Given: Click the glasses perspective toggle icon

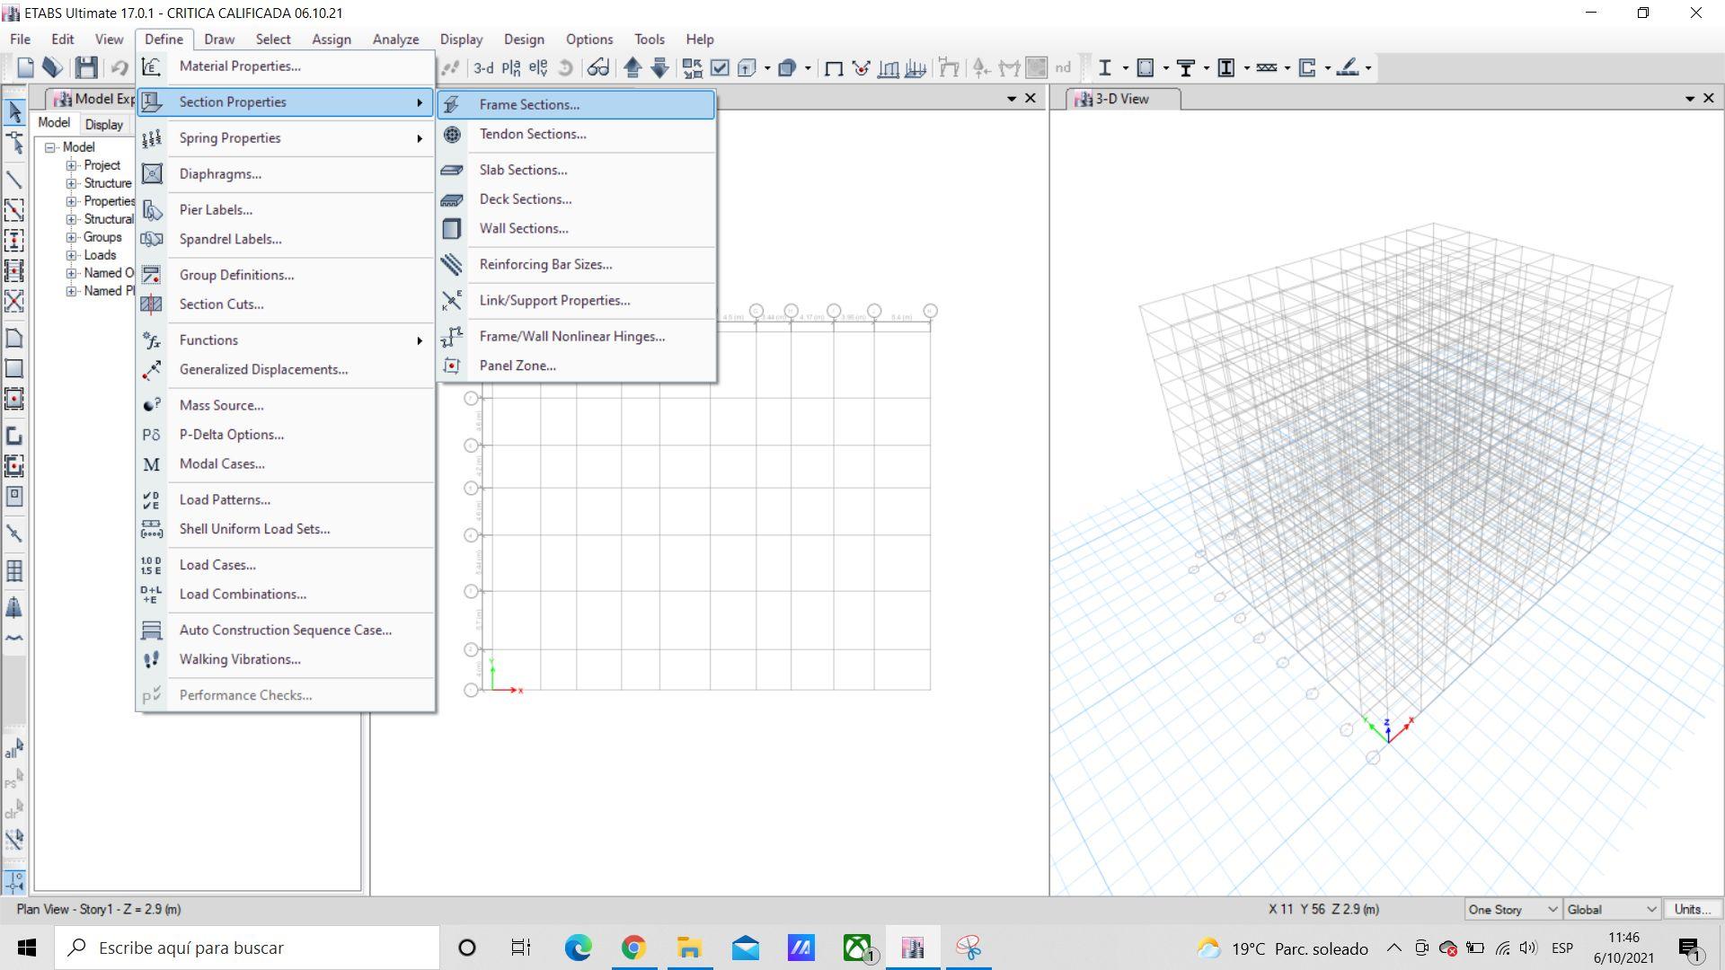Looking at the screenshot, I should pos(598,67).
